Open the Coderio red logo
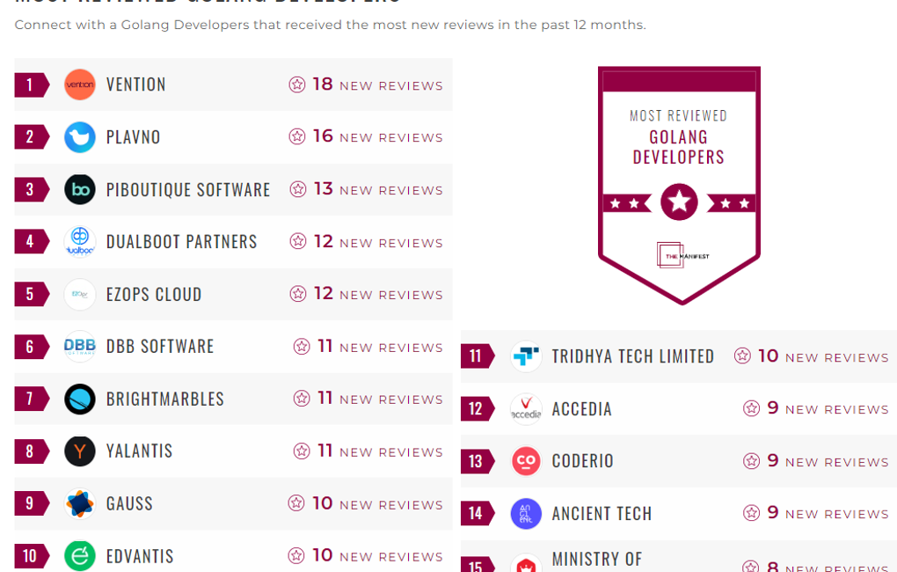Screen dimensions: 897x572 (526, 461)
